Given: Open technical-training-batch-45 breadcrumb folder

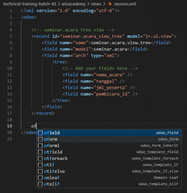Looking at the screenshot, I should (30, 4).
